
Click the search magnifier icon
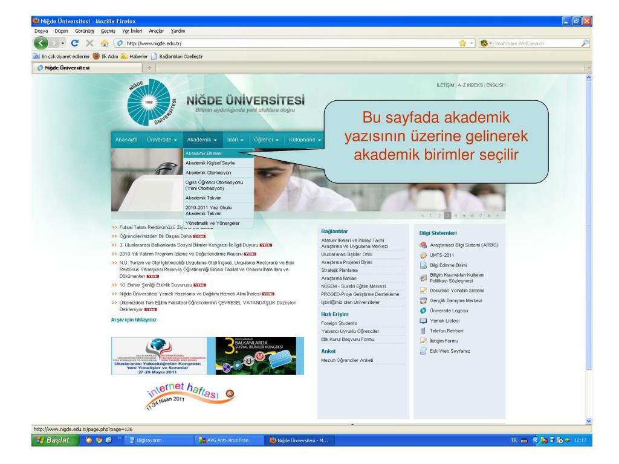[x=585, y=43]
